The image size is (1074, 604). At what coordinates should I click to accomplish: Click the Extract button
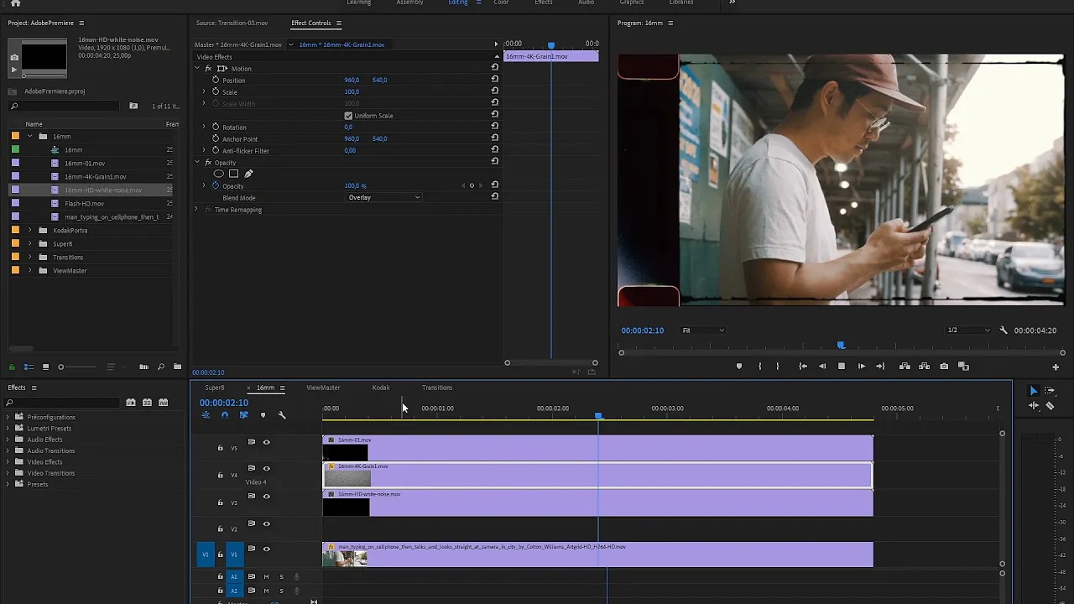tap(924, 367)
